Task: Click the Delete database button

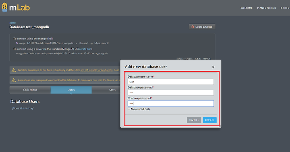Action: (x=202, y=27)
